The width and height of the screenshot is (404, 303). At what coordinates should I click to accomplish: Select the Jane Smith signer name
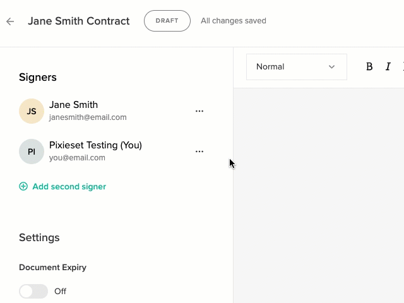73,105
